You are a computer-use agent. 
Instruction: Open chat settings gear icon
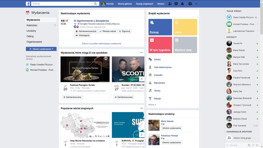click(249, 145)
